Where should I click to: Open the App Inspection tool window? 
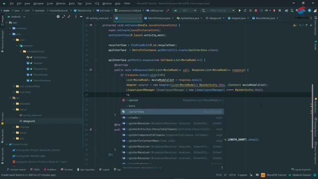pyautogui.click(x=86, y=170)
